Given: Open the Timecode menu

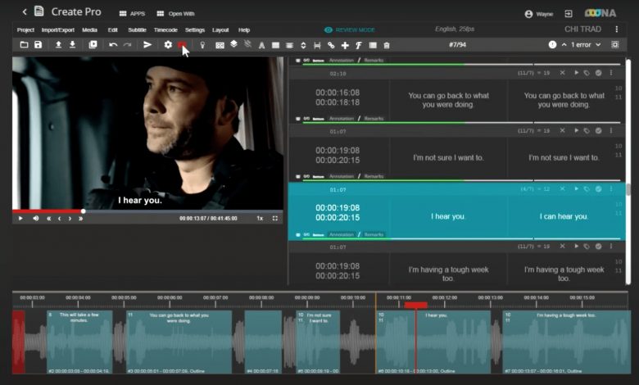Looking at the screenshot, I should click(x=165, y=29).
